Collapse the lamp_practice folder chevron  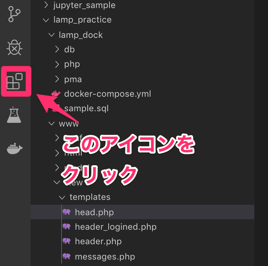pyautogui.click(x=46, y=20)
